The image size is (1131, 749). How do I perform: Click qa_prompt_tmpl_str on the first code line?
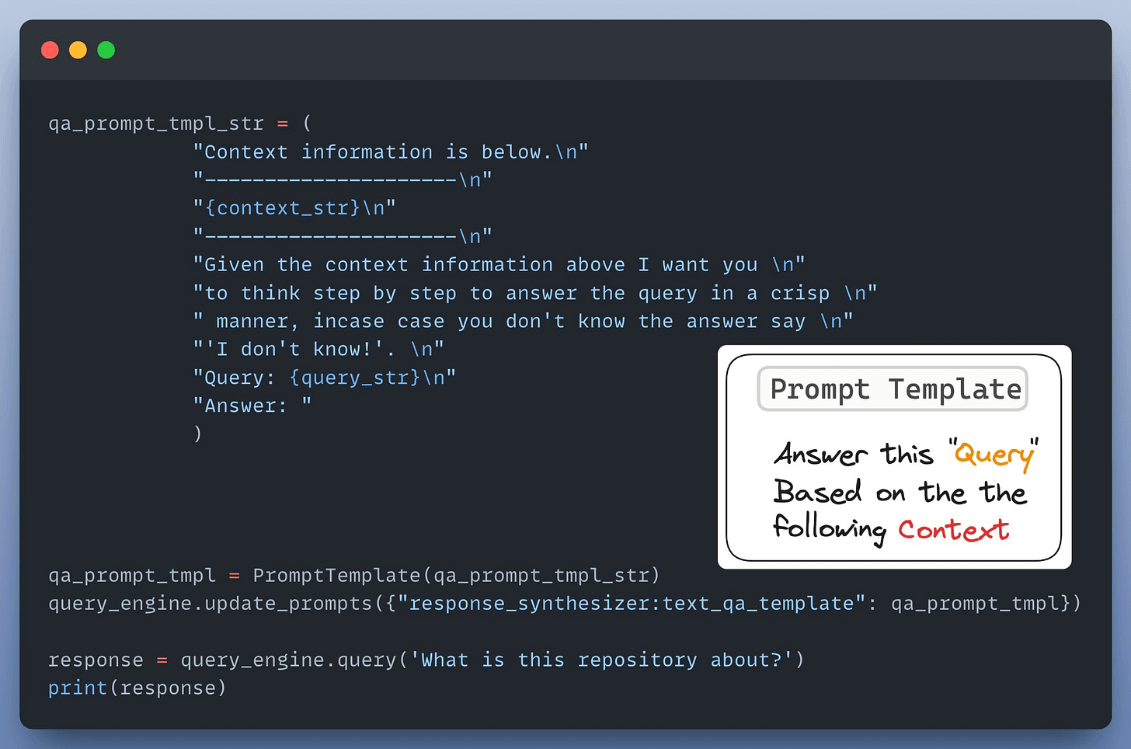pos(155,124)
